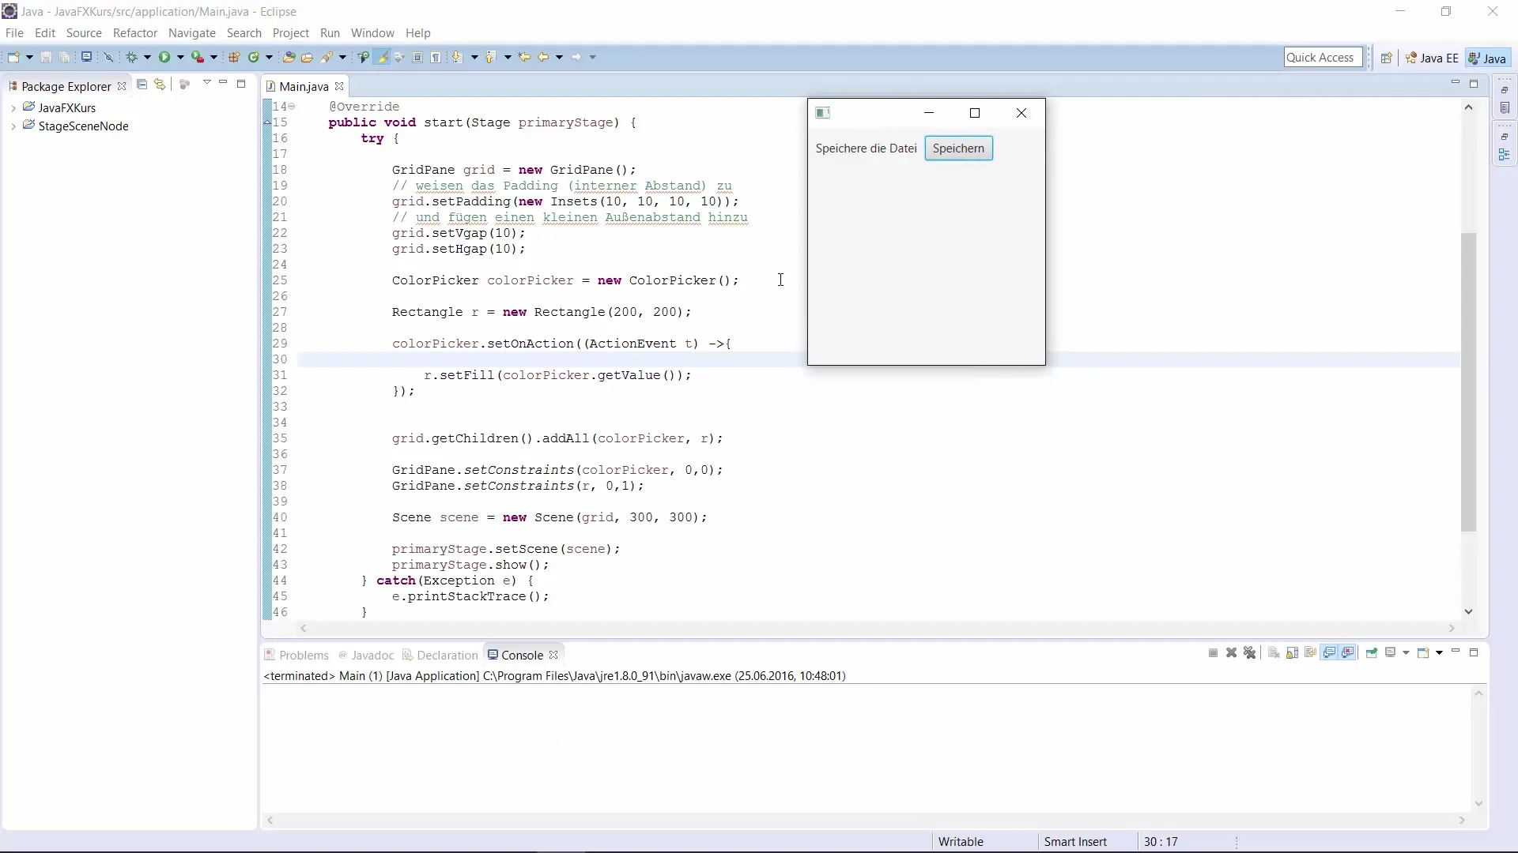Close the Console tab
Viewport: 1518px width, 853px height.
[553, 655]
